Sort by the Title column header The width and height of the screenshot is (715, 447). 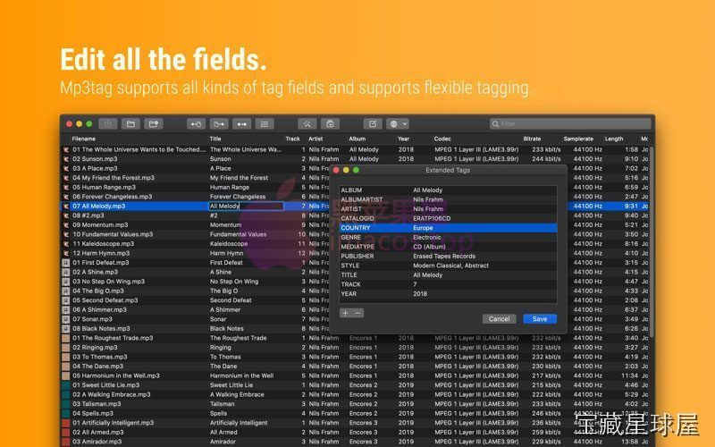[x=215, y=139]
